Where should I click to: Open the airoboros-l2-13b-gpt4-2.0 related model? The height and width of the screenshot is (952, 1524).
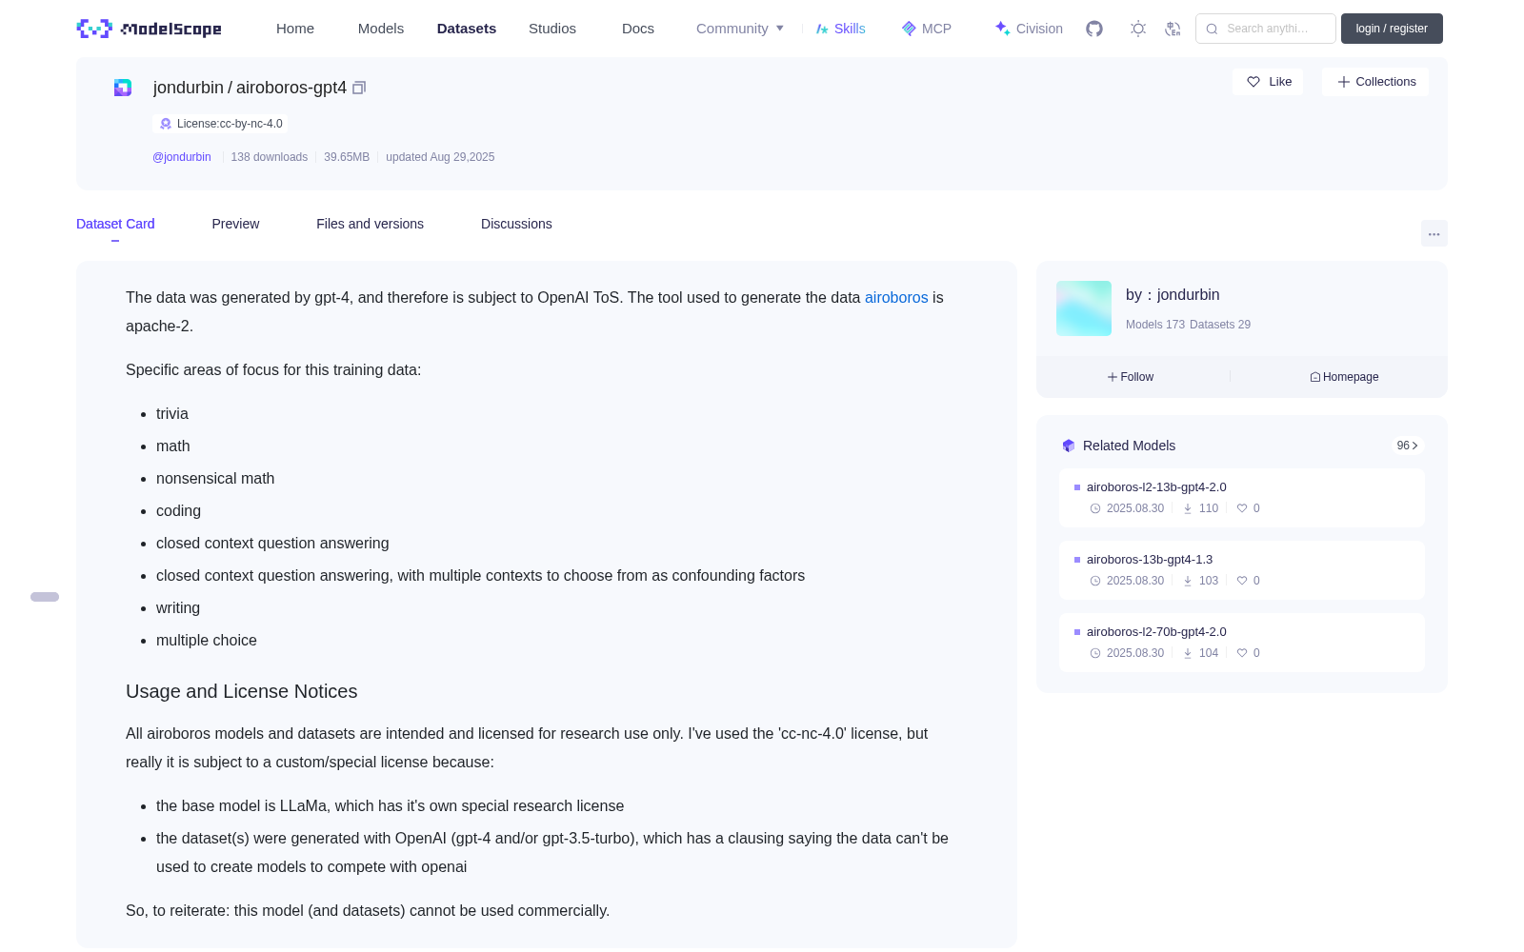coord(1156,487)
